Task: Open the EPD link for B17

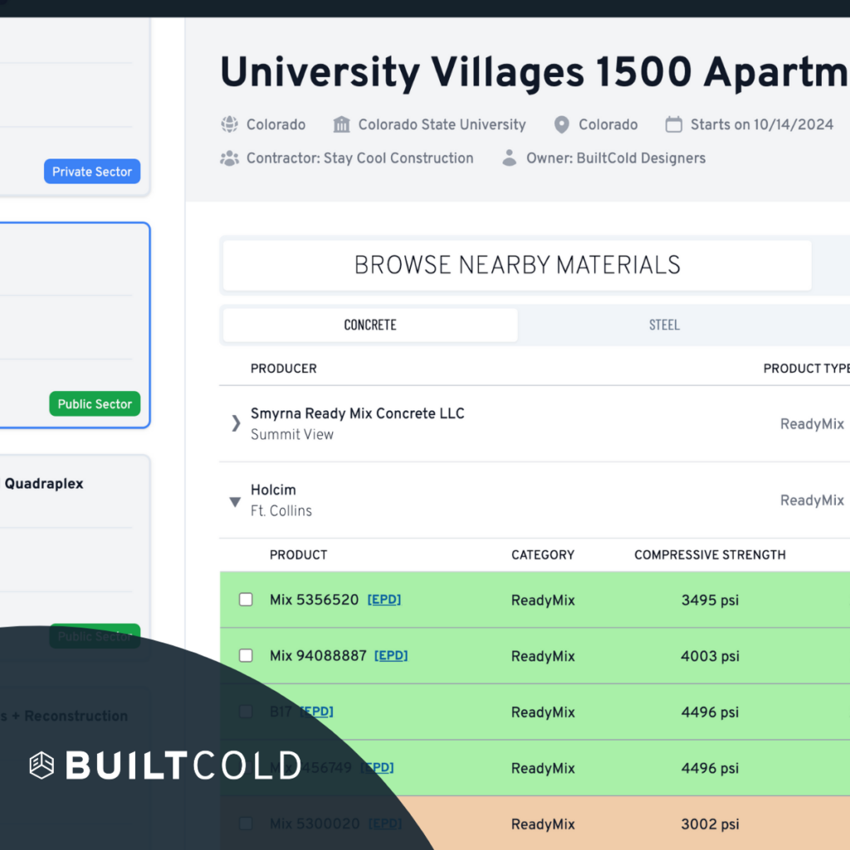Action: (x=316, y=711)
